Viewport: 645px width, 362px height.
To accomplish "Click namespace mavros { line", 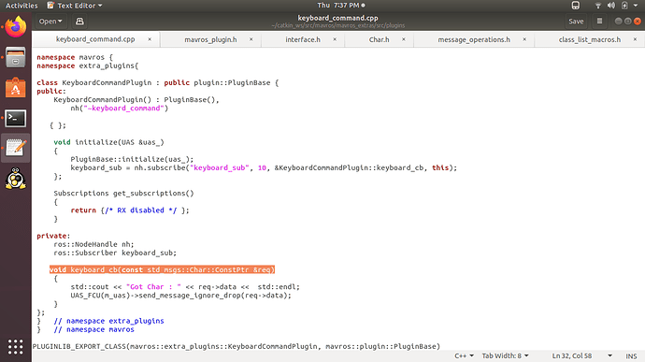I will [x=75, y=57].
